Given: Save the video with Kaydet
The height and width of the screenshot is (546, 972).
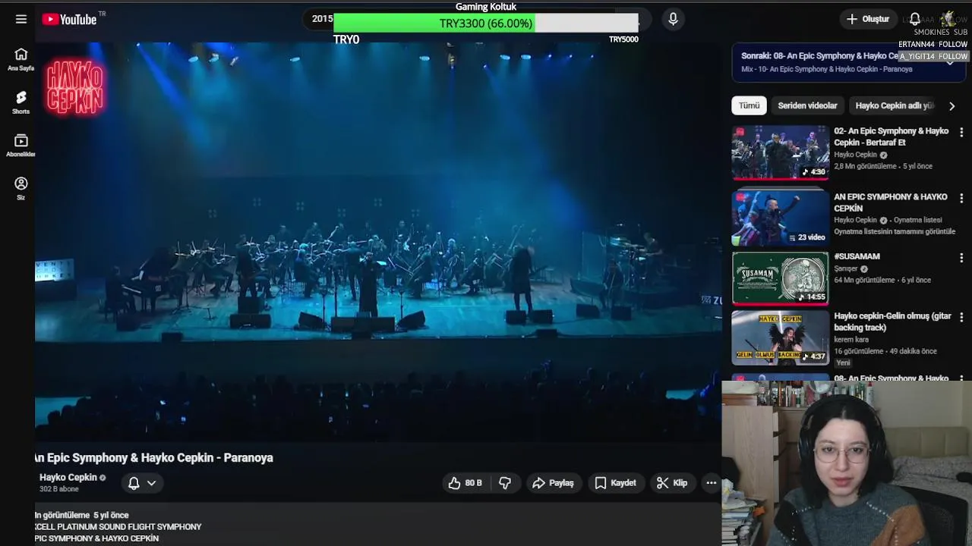Looking at the screenshot, I should pyautogui.click(x=615, y=483).
